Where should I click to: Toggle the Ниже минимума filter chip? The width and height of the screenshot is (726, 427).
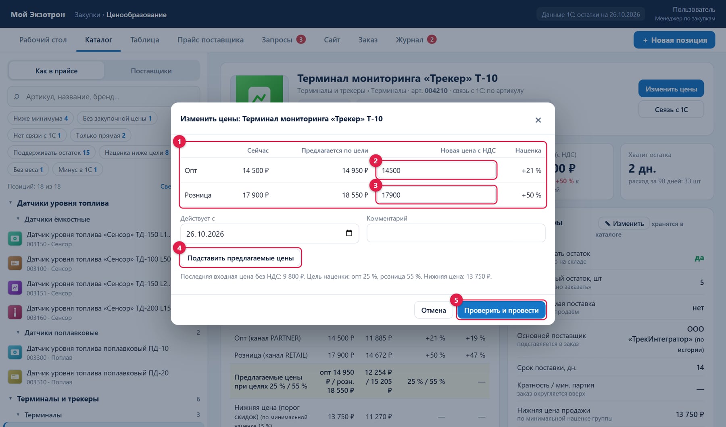(x=41, y=119)
